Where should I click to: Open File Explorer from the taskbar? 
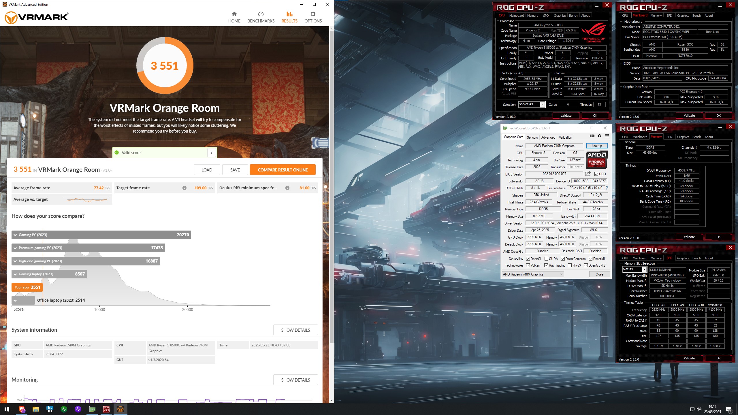pos(35,409)
